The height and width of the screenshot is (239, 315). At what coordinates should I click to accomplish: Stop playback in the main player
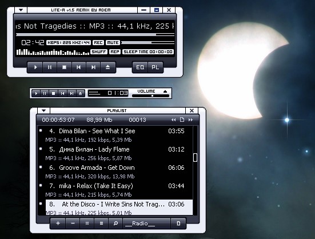click(64, 67)
